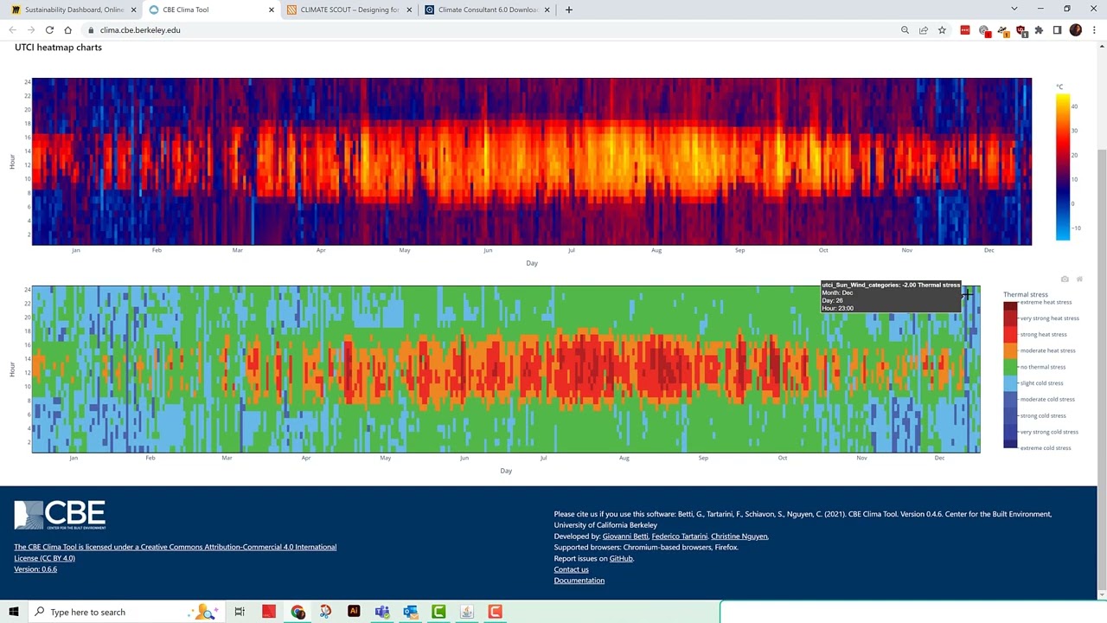Viewport: 1107px width, 623px height.
Task: Close the CBE Clima Tool tab
Action: tap(272, 10)
